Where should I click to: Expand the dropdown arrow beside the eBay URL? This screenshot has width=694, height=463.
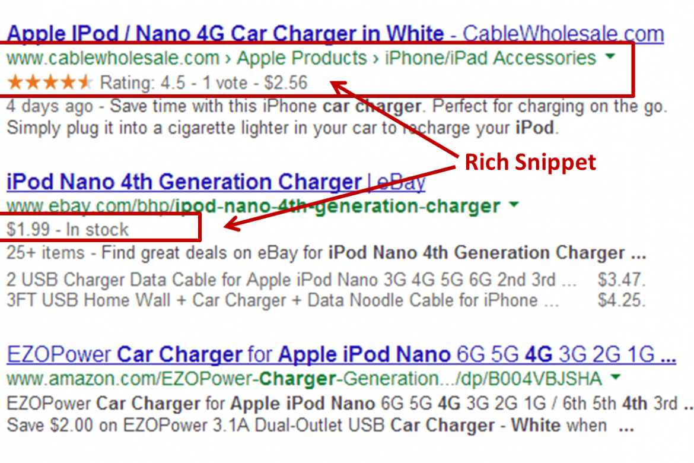pos(514,205)
